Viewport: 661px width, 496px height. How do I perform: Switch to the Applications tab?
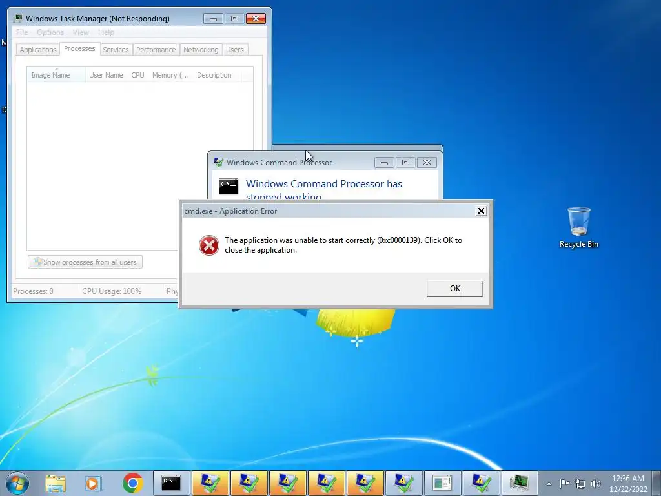38,50
